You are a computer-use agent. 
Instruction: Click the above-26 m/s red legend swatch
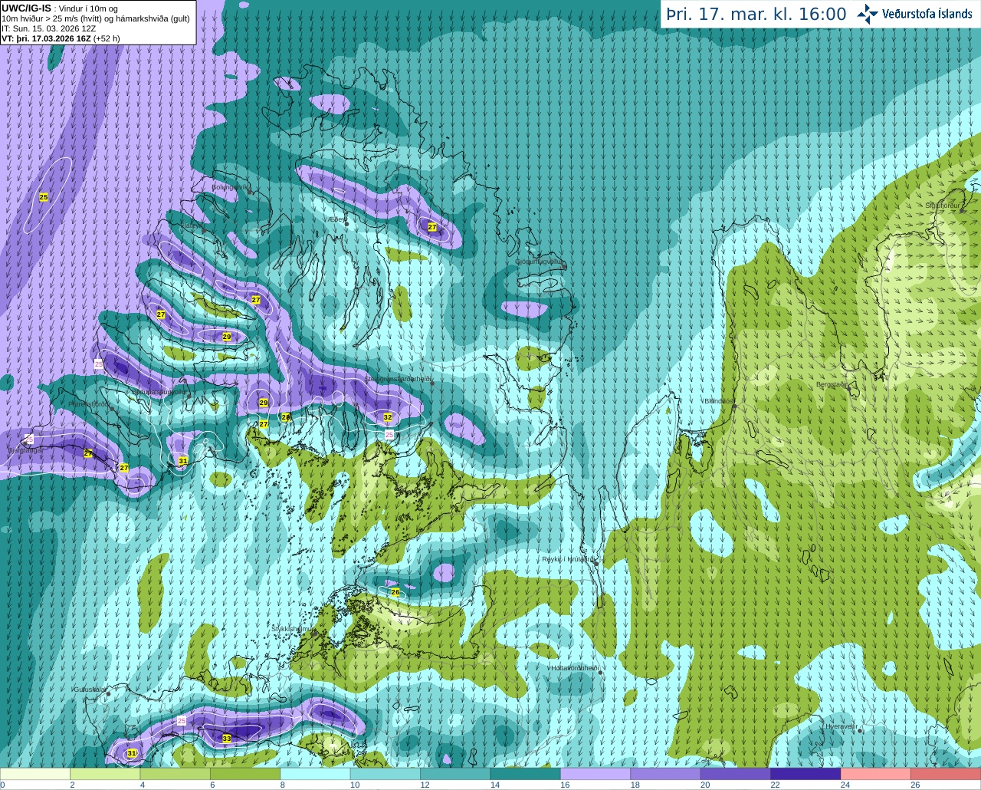tap(946, 774)
